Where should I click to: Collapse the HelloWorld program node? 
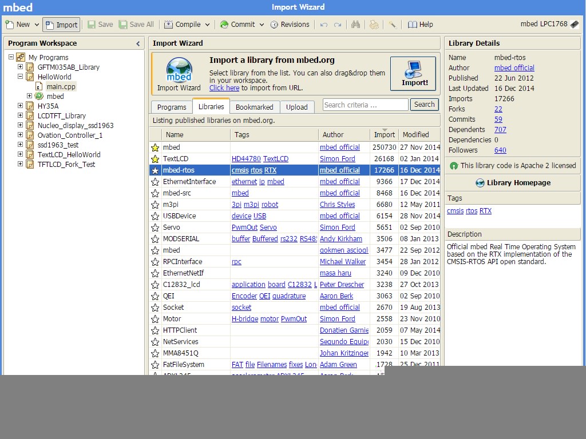pos(20,77)
